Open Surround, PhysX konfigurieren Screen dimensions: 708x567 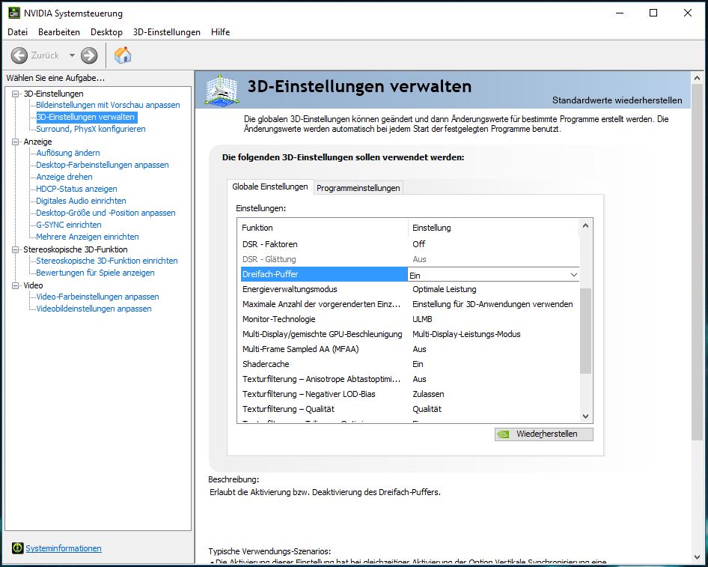[91, 129]
